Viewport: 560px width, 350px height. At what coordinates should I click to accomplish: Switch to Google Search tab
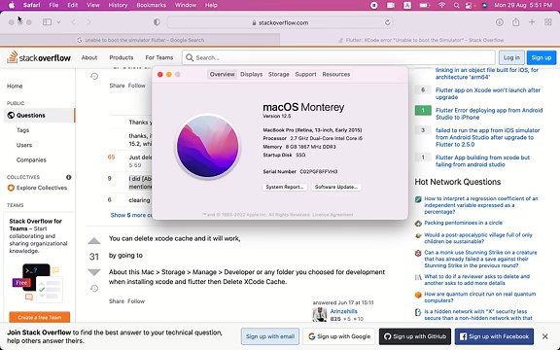coord(140,40)
